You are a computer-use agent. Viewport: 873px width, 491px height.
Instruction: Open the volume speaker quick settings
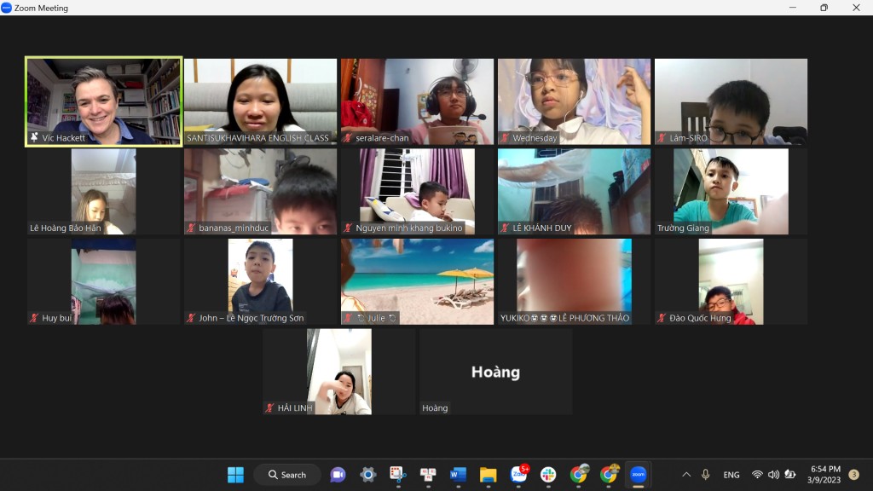click(773, 475)
